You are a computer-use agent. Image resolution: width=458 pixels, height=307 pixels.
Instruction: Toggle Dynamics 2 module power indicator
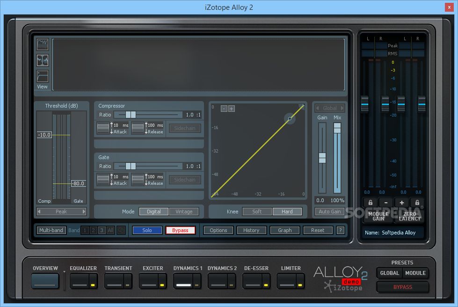coord(231,285)
